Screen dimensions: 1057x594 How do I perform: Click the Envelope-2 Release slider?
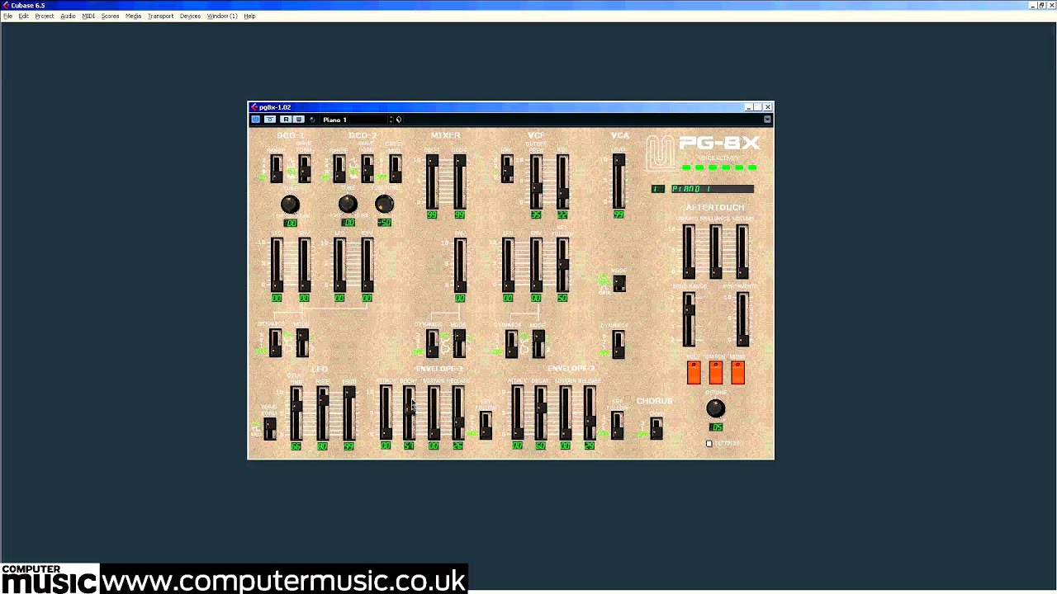[x=590, y=414]
